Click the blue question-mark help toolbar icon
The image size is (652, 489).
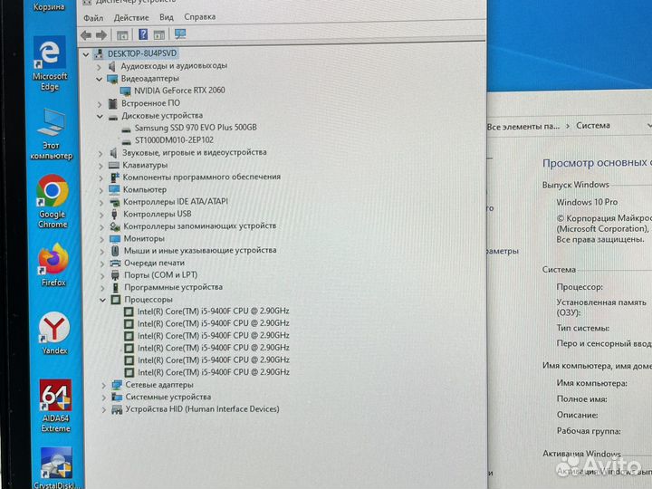tap(143, 34)
